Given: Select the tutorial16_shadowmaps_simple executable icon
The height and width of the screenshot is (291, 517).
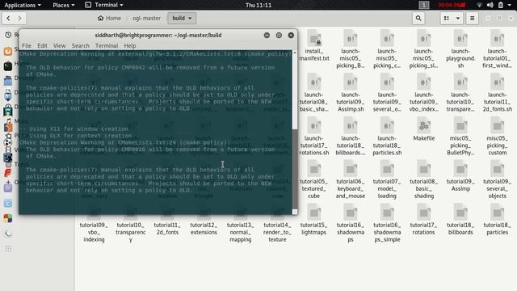Looking at the screenshot, I should point(387,213).
